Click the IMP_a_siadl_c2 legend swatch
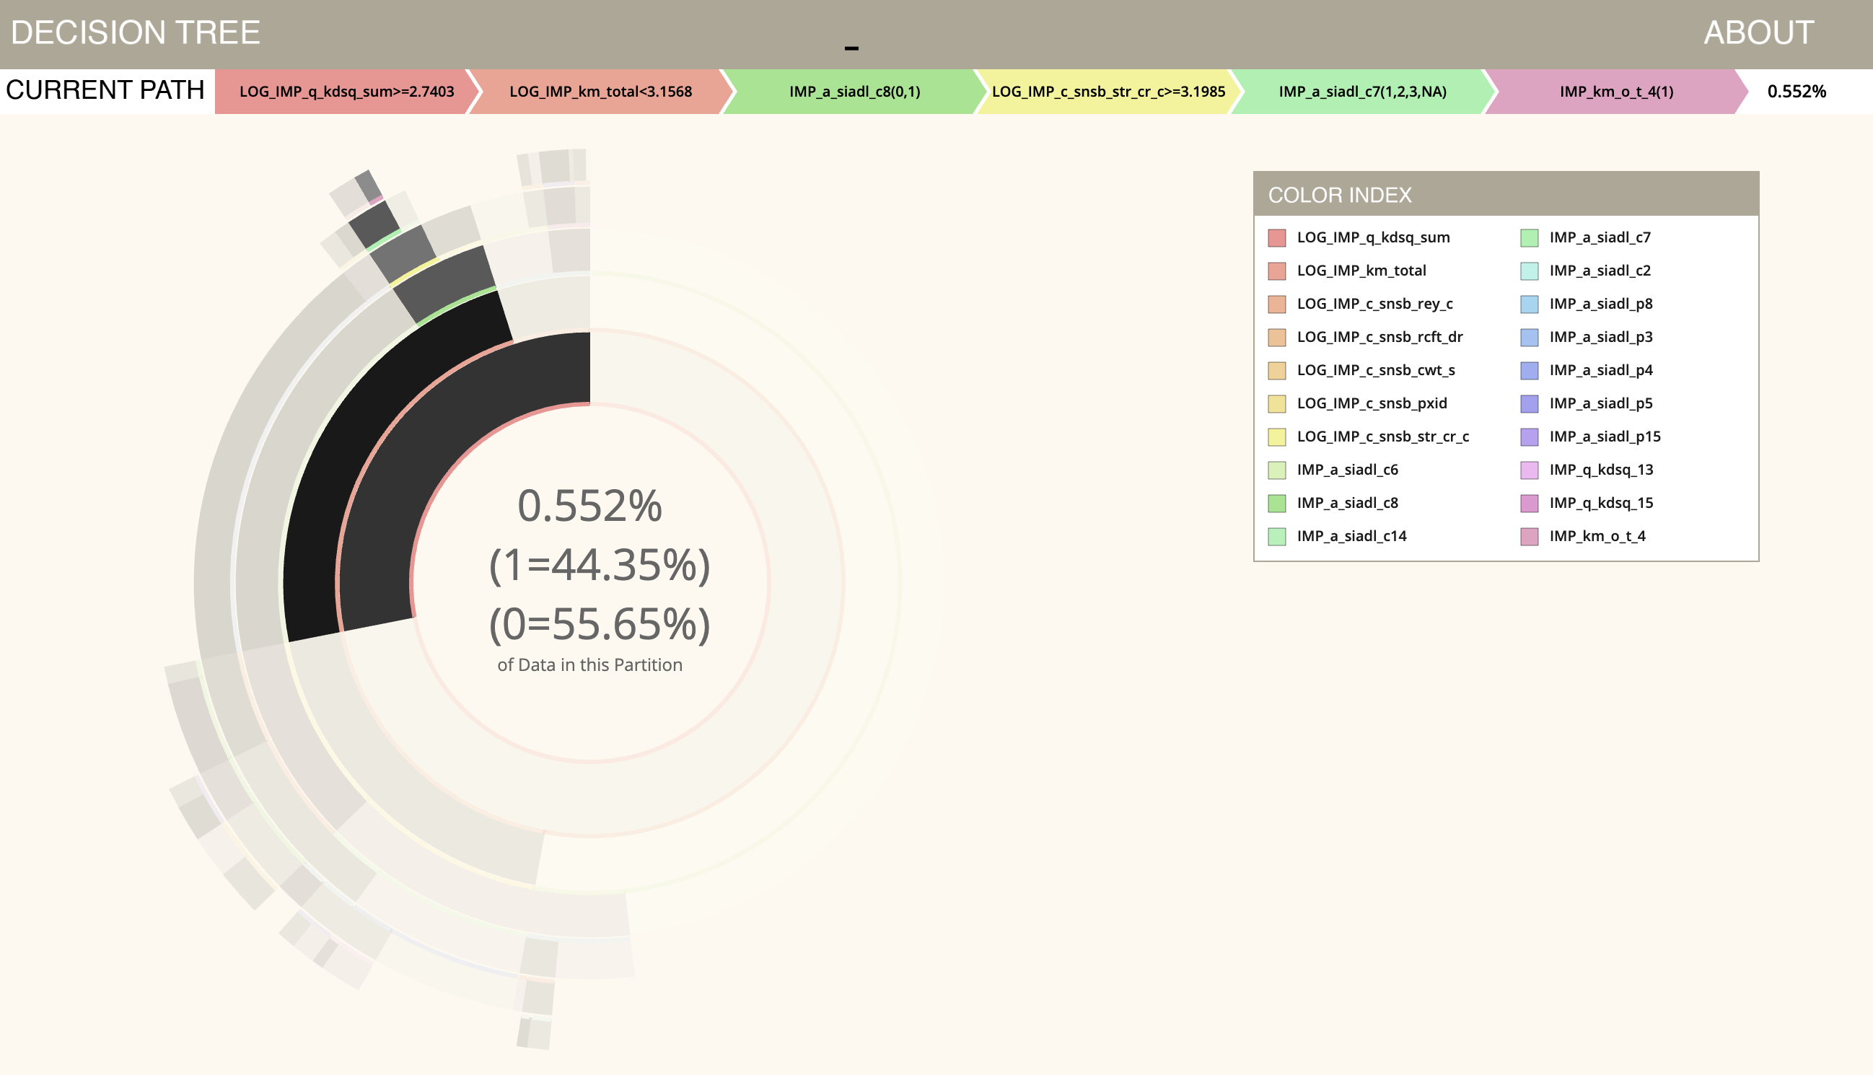This screenshot has height=1075, width=1873. [1529, 271]
